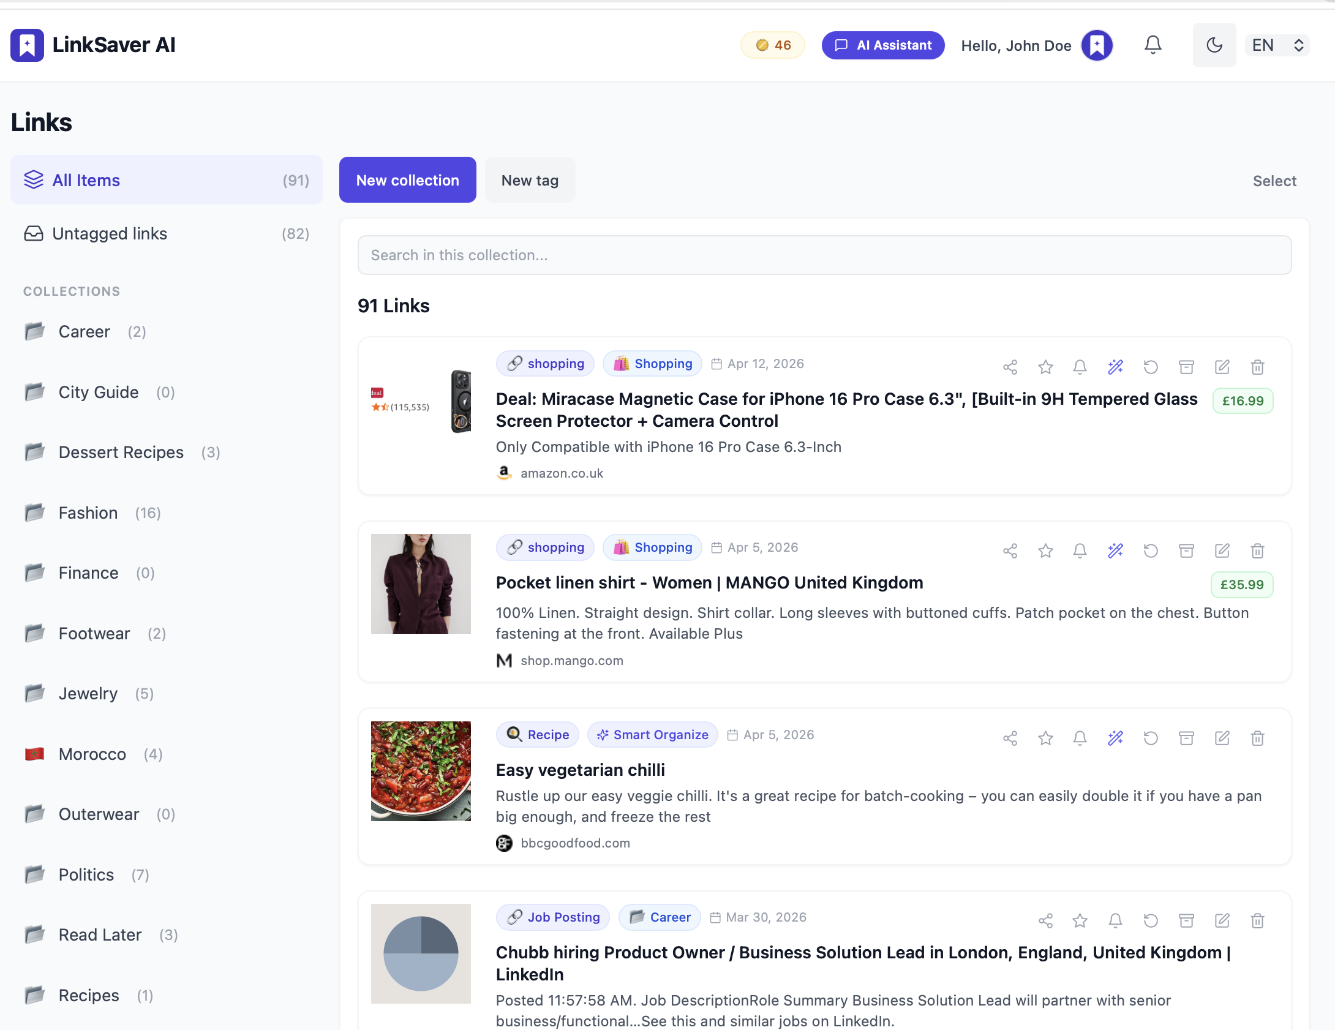The height and width of the screenshot is (1030, 1335).
Task: Set a reminder on the Easy vegetarian chilli link
Action: (1080, 738)
